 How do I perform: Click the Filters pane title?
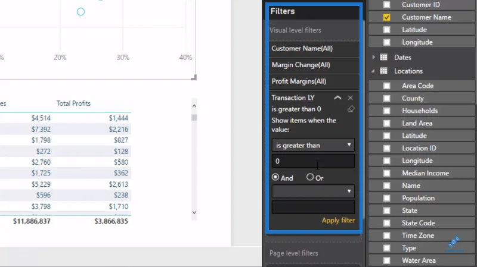coord(283,11)
